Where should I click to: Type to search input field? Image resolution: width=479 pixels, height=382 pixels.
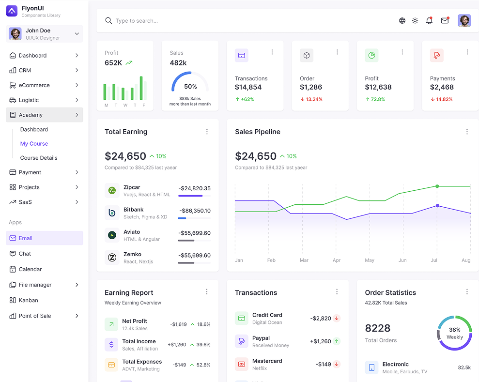[x=250, y=20]
